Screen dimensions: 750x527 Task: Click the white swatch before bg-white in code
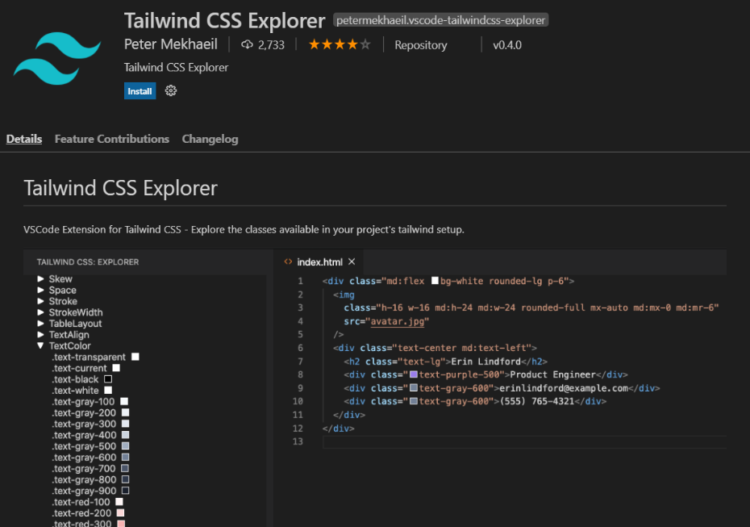pyautogui.click(x=435, y=281)
